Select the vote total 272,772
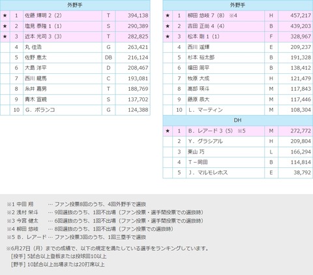 [301, 131]
